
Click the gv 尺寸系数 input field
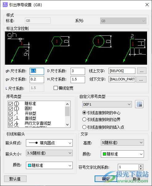pyautogui.click(x=37, y=79)
